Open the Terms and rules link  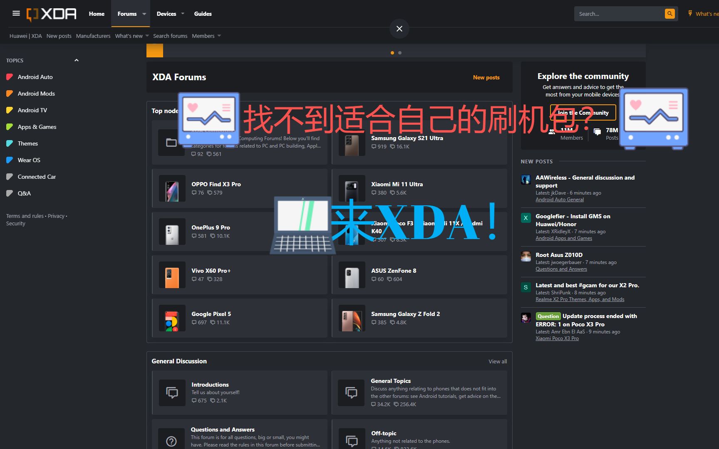(25, 216)
